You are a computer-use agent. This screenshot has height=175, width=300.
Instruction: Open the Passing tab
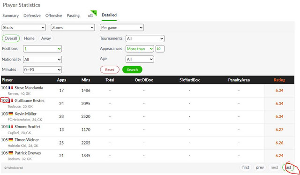tap(73, 15)
